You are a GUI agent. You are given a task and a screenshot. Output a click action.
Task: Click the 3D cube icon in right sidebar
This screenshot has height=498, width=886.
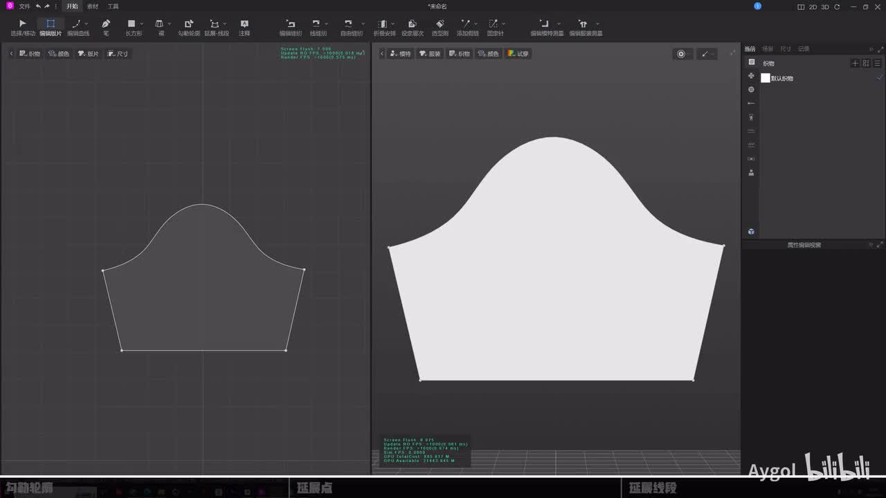pyautogui.click(x=751, y=232)
